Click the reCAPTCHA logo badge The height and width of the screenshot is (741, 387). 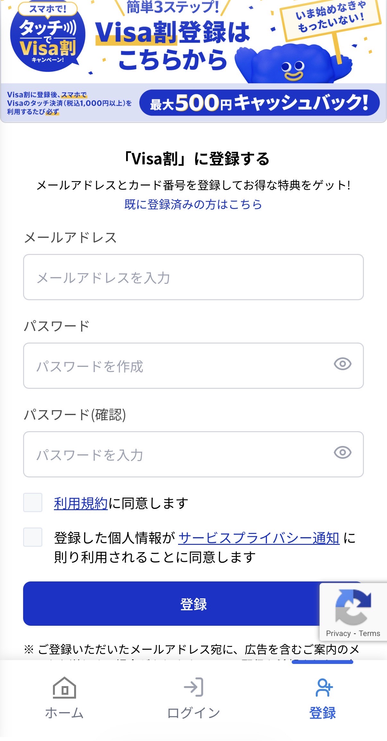coord(353,607)
